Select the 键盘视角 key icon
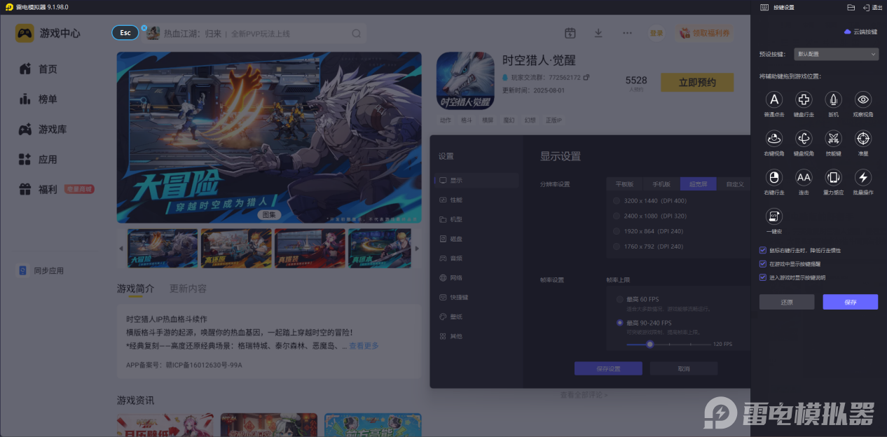 (x=804, y=138)
